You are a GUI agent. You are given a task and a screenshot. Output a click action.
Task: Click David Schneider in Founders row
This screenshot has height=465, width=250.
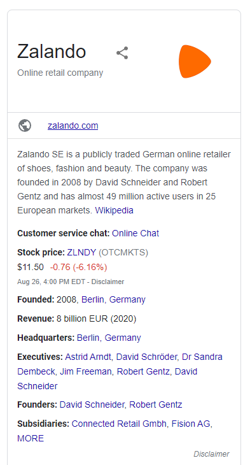(x=92, y=404)
